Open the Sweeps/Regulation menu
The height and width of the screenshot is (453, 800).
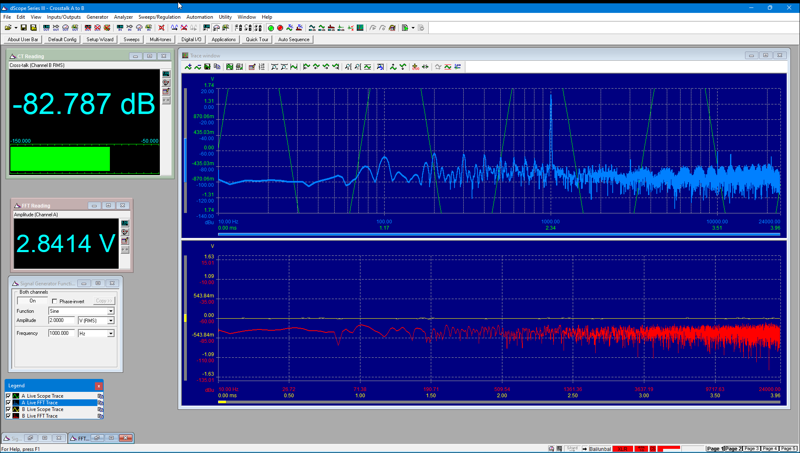[159, 17]
